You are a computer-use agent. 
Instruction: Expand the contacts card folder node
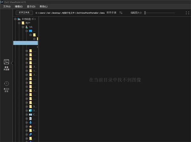pyautogui.click(x=27, y=115)
